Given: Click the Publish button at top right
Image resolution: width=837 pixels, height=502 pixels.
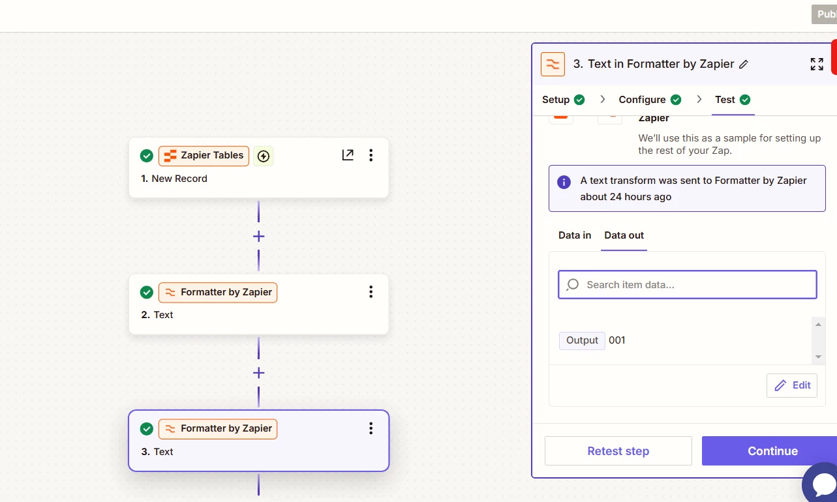Looking at the screenshot, I should point(824,14).
